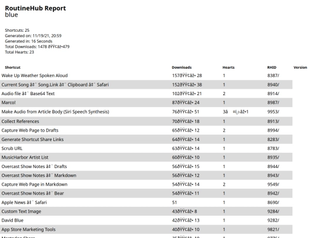Select the "Custom Text Image" shortcut name
The image size is (317, 238).
pyautogui.click(x=21, y=212)
